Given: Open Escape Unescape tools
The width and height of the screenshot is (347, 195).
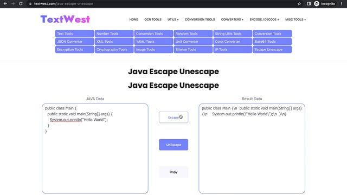Looking at the screenshot, I should pyautogui.click(x=272, y=49).
